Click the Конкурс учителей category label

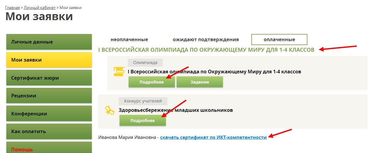[143, 101]
